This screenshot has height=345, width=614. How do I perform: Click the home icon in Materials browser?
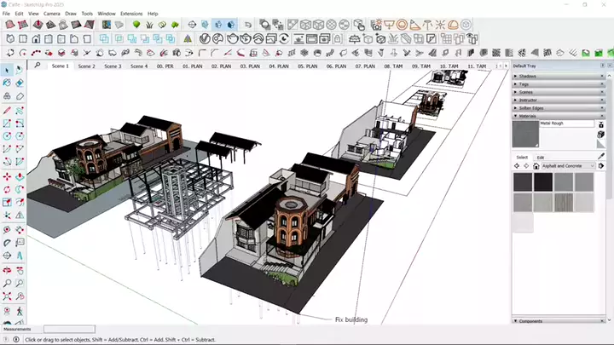pyautogui.click(x=535, y=166)
